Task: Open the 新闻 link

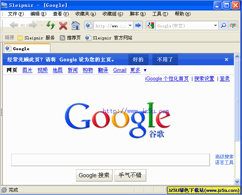Action: pyautogui.click(x=73, y=70)
